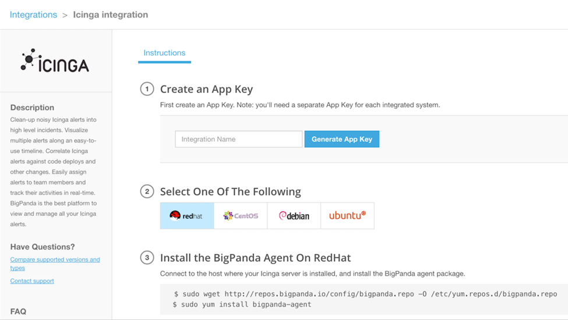The height and width of the screenshot is (320, 568).
Task: Click the FAQ heading in sidebar
Action: tap(18, 311)
